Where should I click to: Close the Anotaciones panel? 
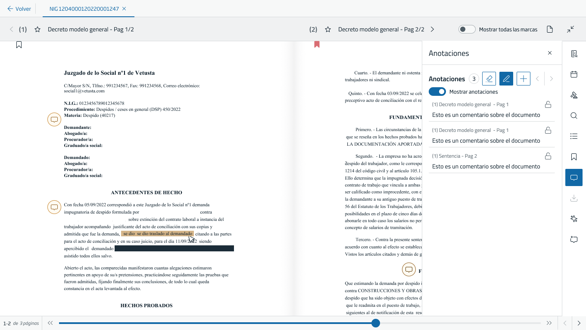coord(549,53)
